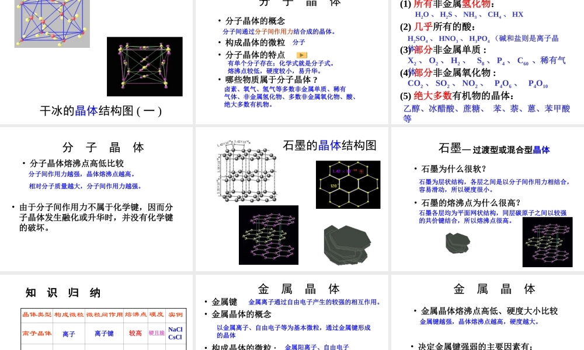The width and height of the screenshot is (584, 350).
Task: Click the bullet 金属键
Action: coord(225,302)
